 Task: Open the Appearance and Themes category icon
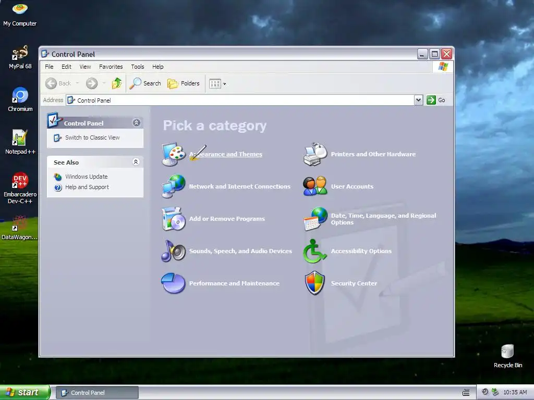pyautogui.click(x=173, y=154)
